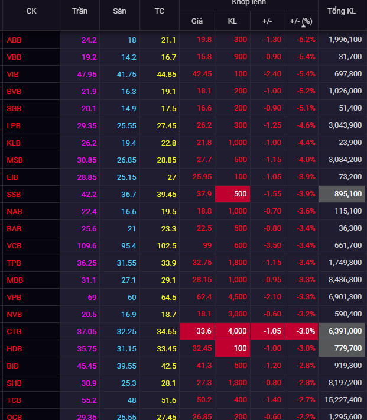367x420 pixels.
Task: Click CTG matched price 33.6
Action: coord(197,331)
